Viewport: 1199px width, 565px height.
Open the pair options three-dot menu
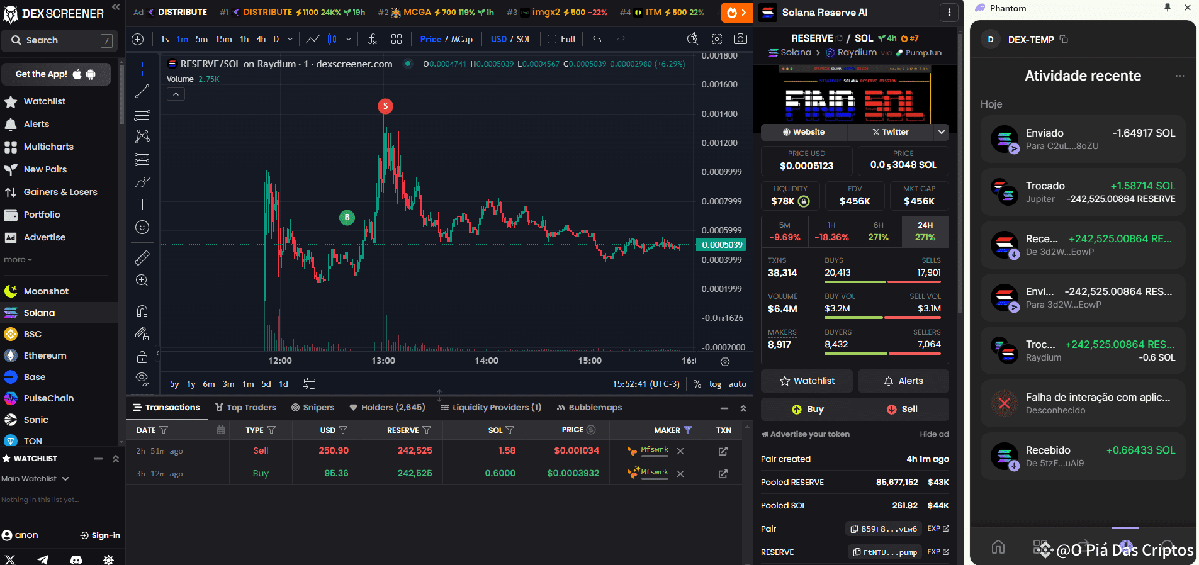(x=949, y=12)
